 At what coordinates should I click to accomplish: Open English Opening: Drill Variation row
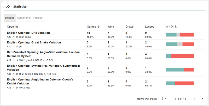pos(28,33)
